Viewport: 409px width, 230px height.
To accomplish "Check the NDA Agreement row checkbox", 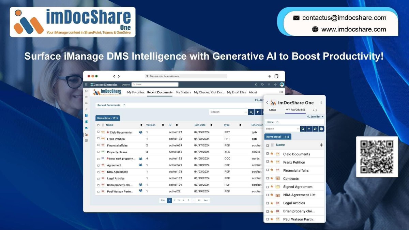I will [x=99, y=172].
